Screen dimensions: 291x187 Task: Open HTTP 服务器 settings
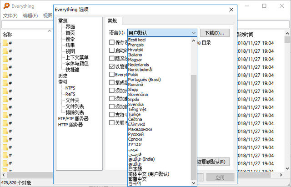coord(70,125)
